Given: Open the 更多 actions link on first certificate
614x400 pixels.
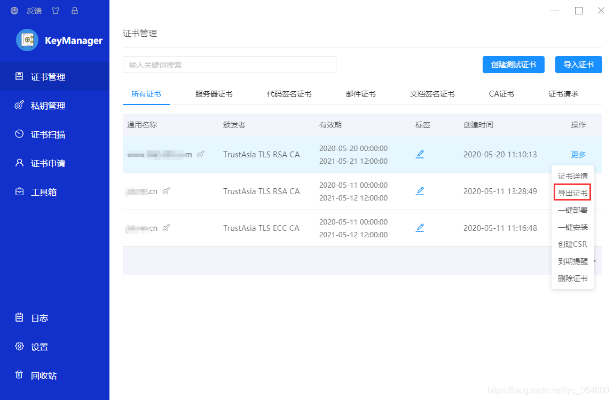Looking at the screenshot, I should point(578,154).
